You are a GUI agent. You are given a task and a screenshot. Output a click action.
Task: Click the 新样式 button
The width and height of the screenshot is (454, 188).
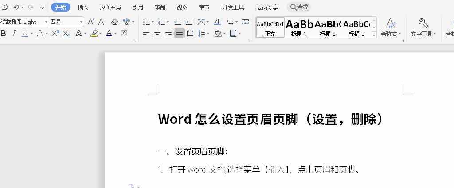tap(391, 27)
